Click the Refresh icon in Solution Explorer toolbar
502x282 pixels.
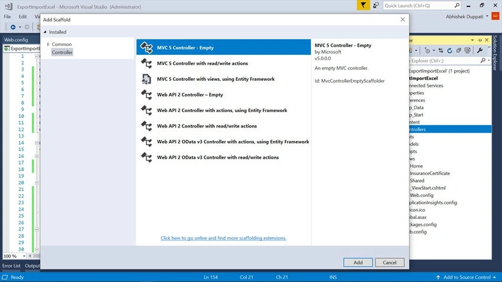coord(449,51)
